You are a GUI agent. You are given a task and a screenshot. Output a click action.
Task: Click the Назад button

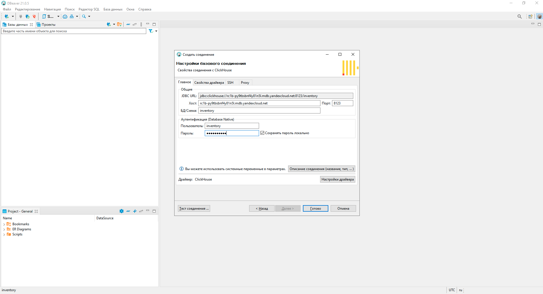[x=262, y=209]
